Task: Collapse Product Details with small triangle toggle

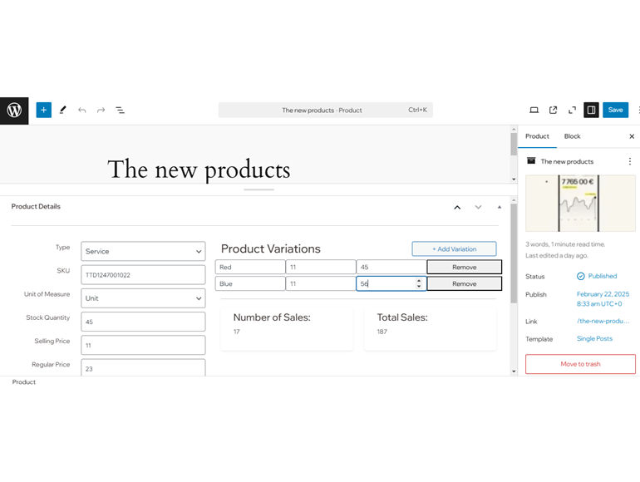Action: 500,207
